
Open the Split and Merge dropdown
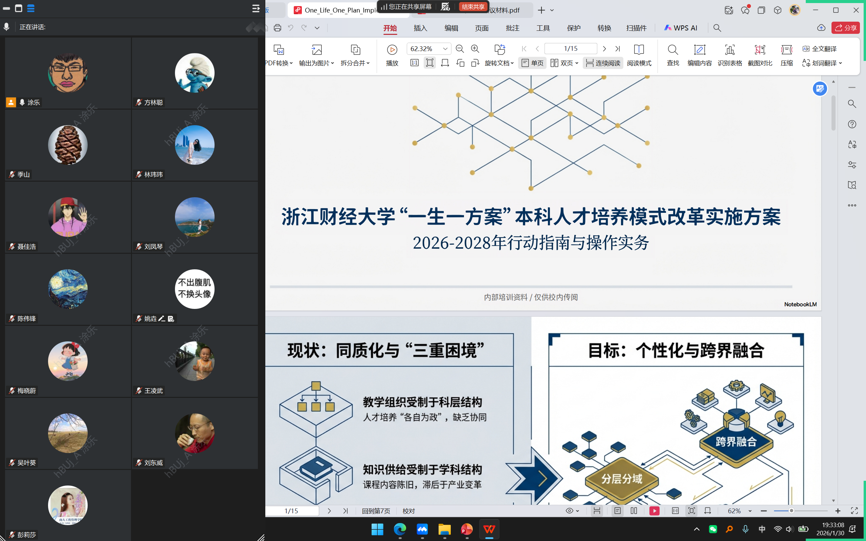[x=355, y=63]
